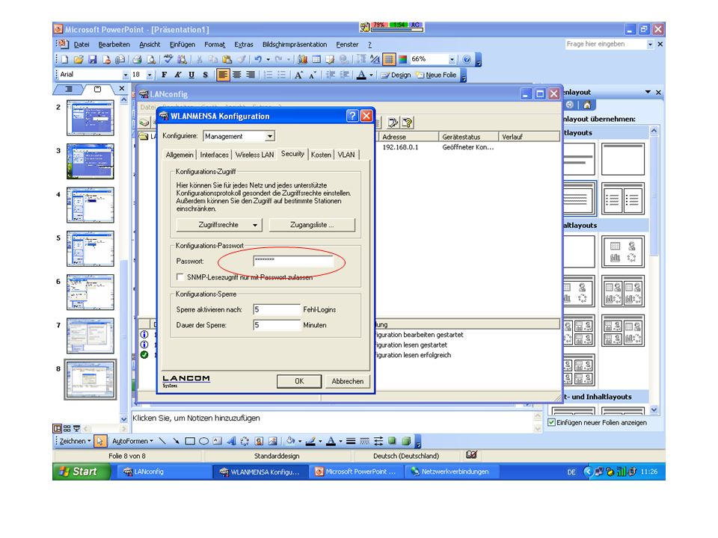The width and height of the screenshot is (718, 538).
Task: Switch to the Wireless LAN tab
Action: pyautogui.click(x=254, y=155)
